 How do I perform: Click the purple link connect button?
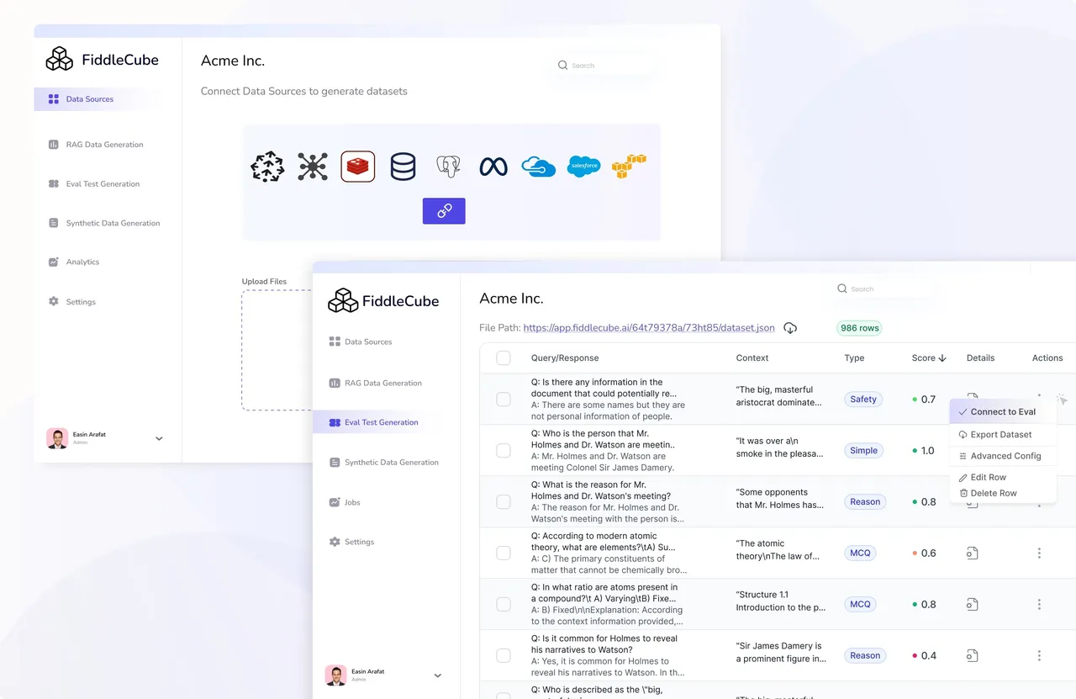tap(444, 211)
